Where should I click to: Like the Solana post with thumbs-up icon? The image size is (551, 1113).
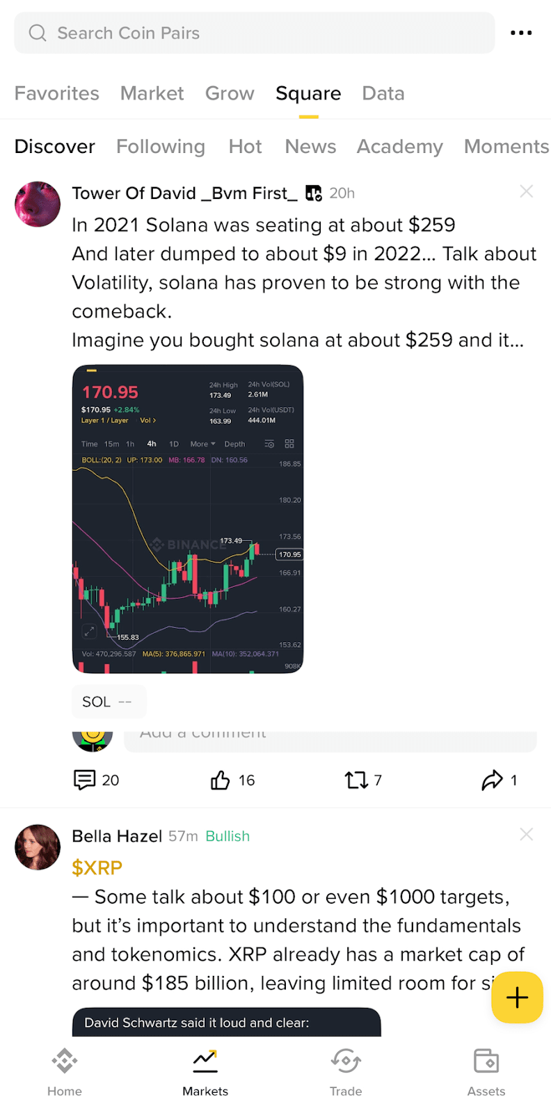point(220,780)
